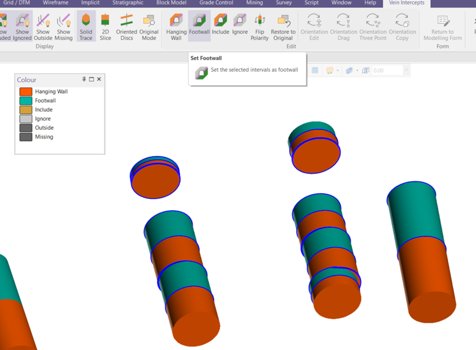This screenshot has width=476, height=350.
Task: Select the Include intervals tool
Action: click(220, 26)
